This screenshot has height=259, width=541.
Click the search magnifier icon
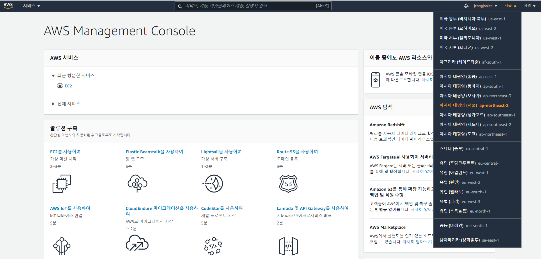[180, 6]
